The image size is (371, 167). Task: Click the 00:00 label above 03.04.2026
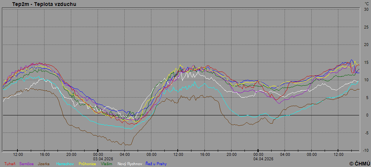tap(98, 154)
